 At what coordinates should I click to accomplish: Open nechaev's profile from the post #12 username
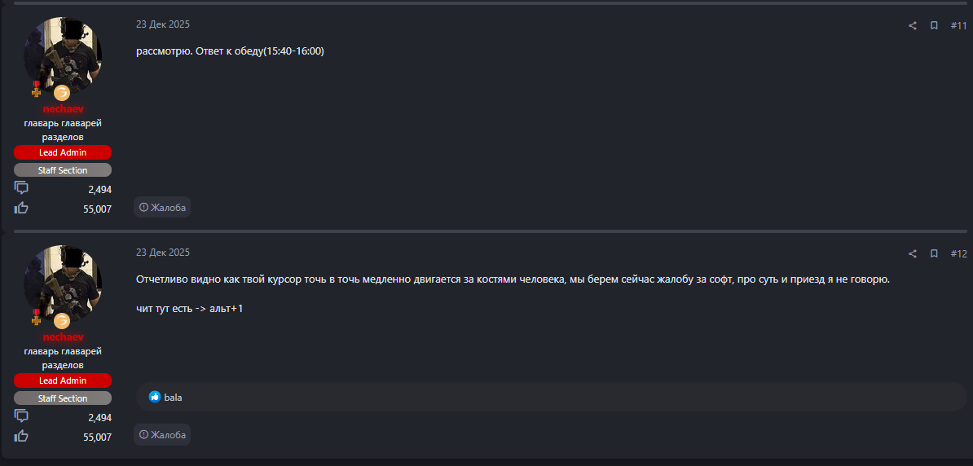coord(63,336)
